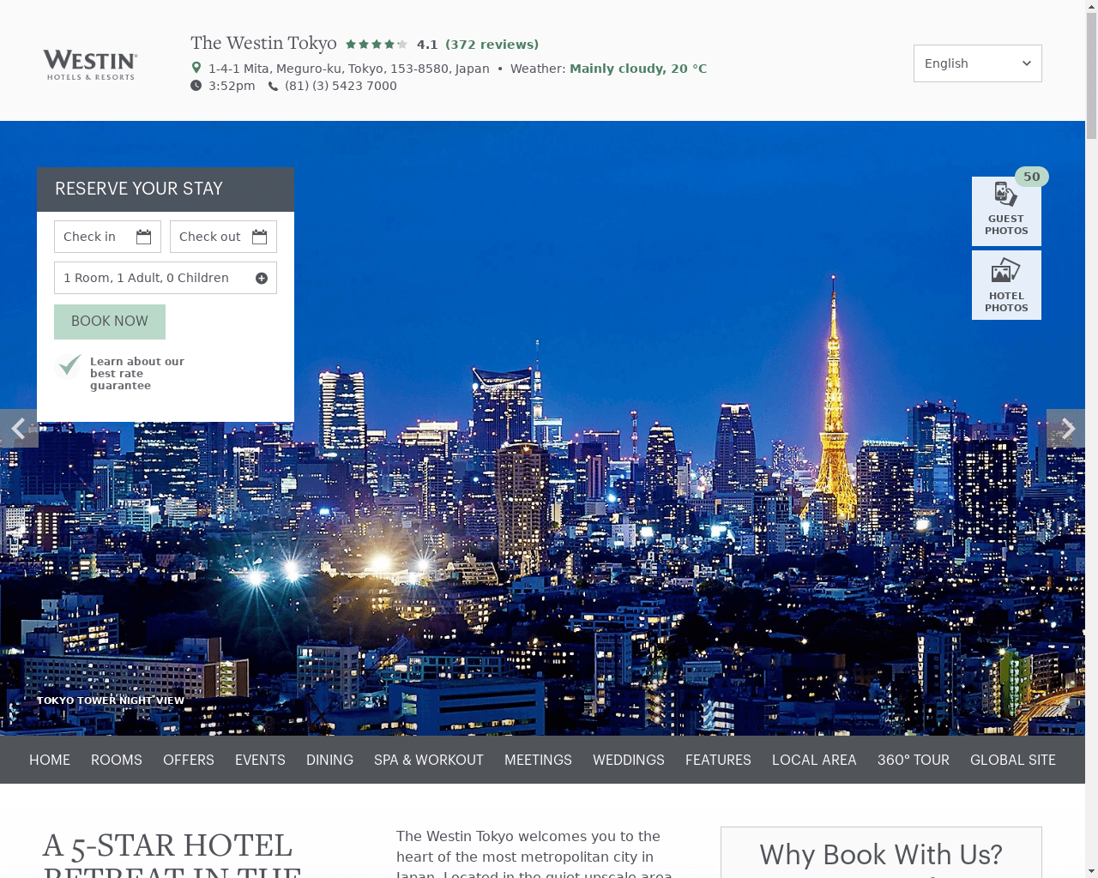This screenshot has width=1098, height=878.
Task: Open the English language dropdown
Action: point(978,63)
